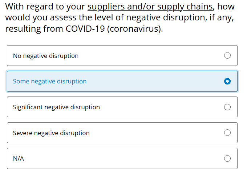Click the selected 'Some negative disruption' radio
This screenshot has height=177, width=247.
pyautogui.click(x=227, y=81)
